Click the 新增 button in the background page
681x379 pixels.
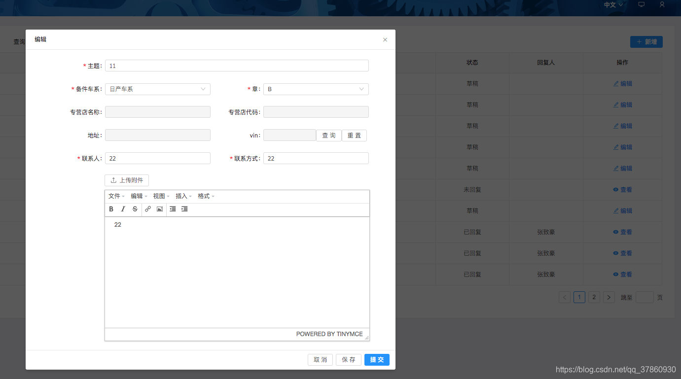coord(646,42)
